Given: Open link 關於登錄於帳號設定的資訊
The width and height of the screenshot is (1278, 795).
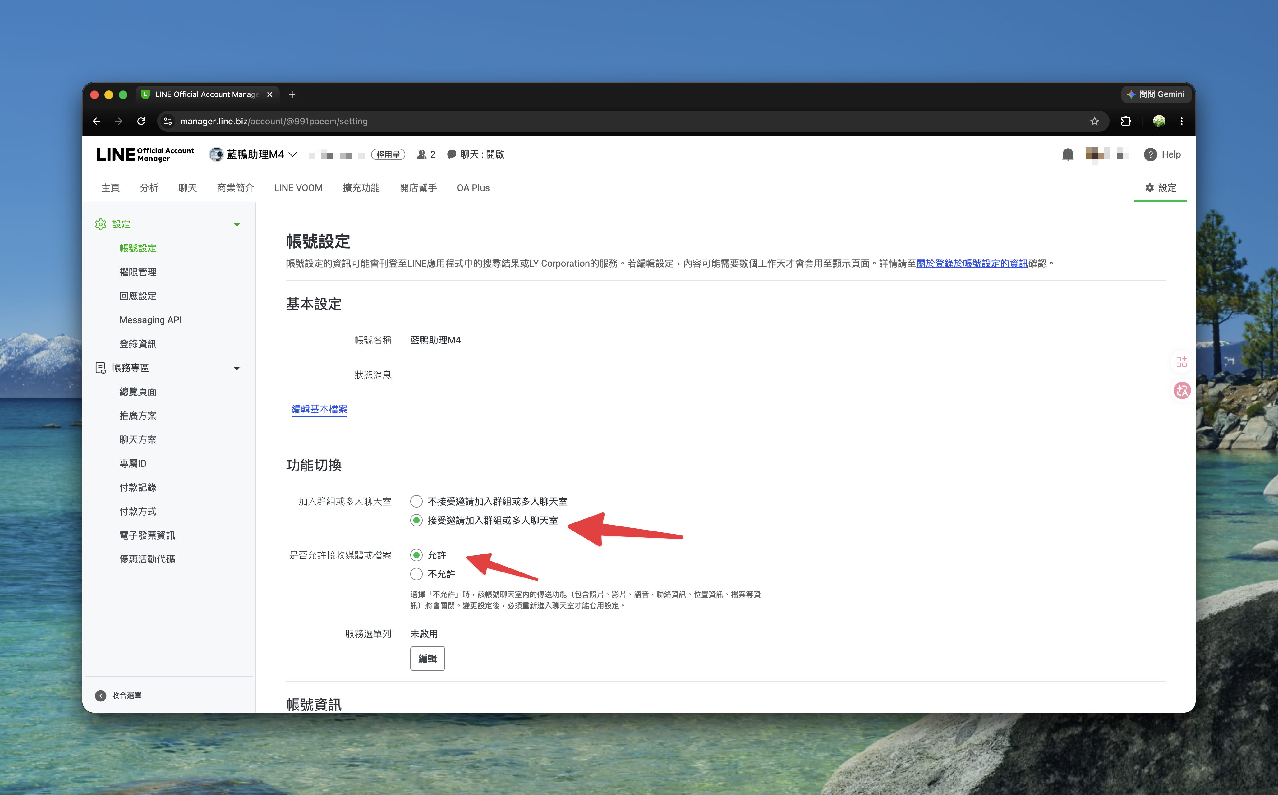Looking at the screenshot, I should (972, 264).
